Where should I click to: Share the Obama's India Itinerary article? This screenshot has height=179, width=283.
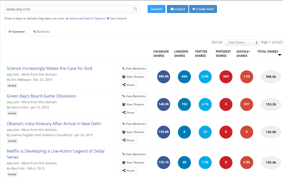[x=128, y=140]
